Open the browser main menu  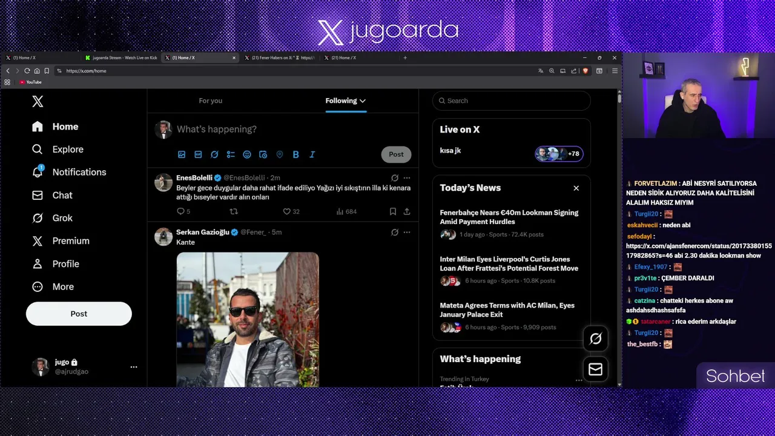(615, 71)
